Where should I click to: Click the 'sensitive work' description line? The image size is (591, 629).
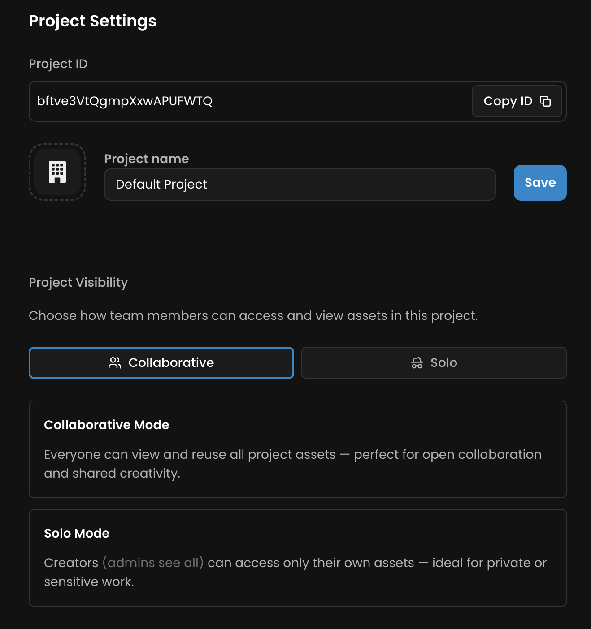(89, 582)
